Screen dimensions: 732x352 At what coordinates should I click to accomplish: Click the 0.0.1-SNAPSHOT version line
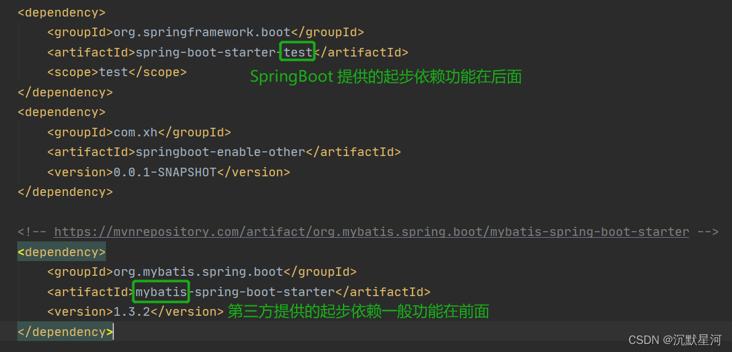tap(169, 172)
